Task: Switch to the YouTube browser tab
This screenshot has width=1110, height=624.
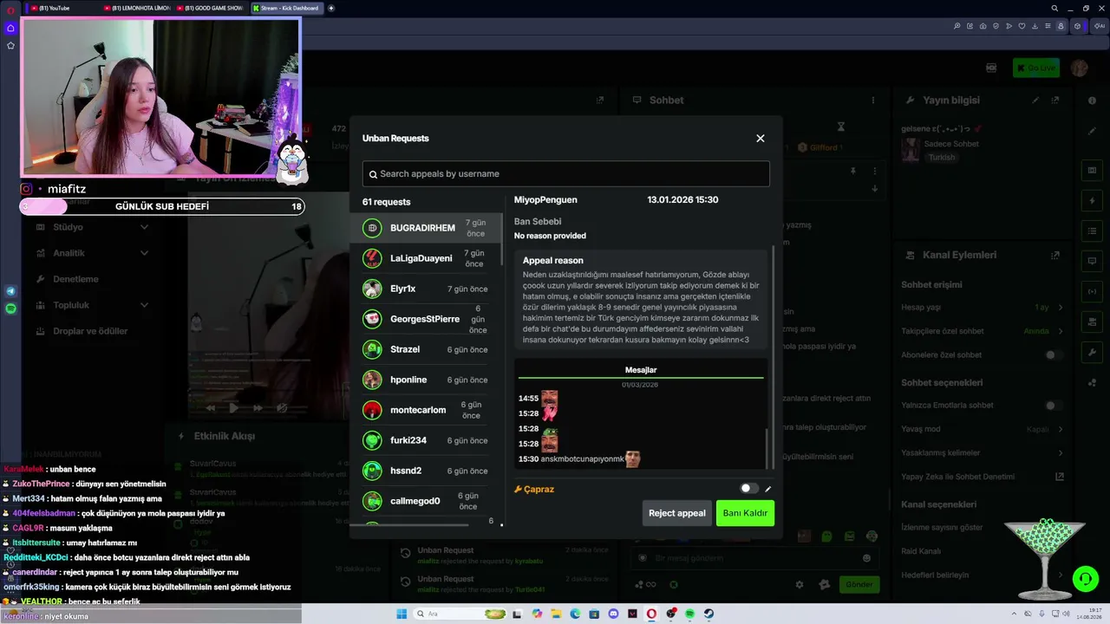Action: 60,8
